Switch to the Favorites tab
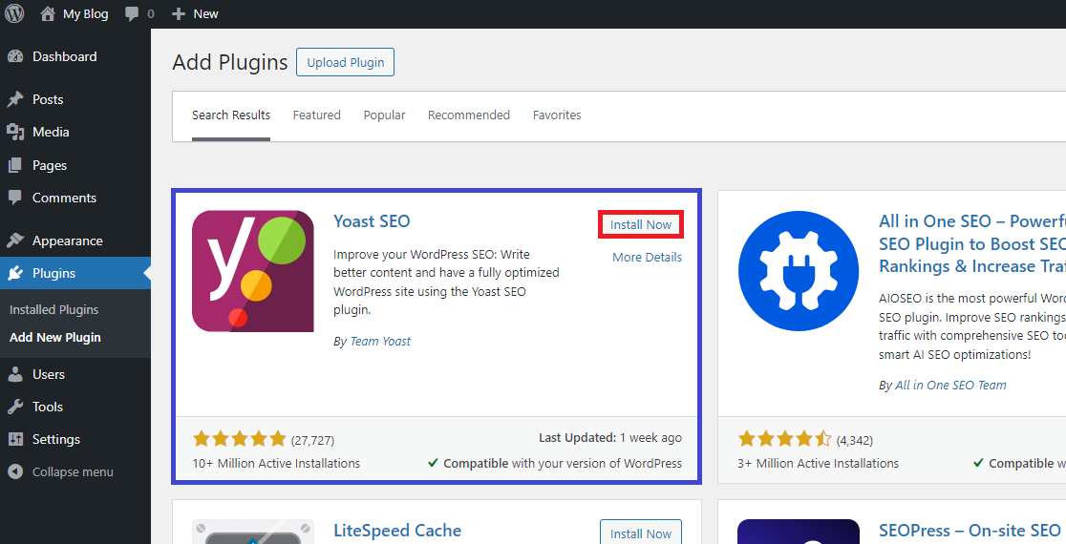This screenshot has width=1066, height=544. pyautogui.click(x=557, y=115)
